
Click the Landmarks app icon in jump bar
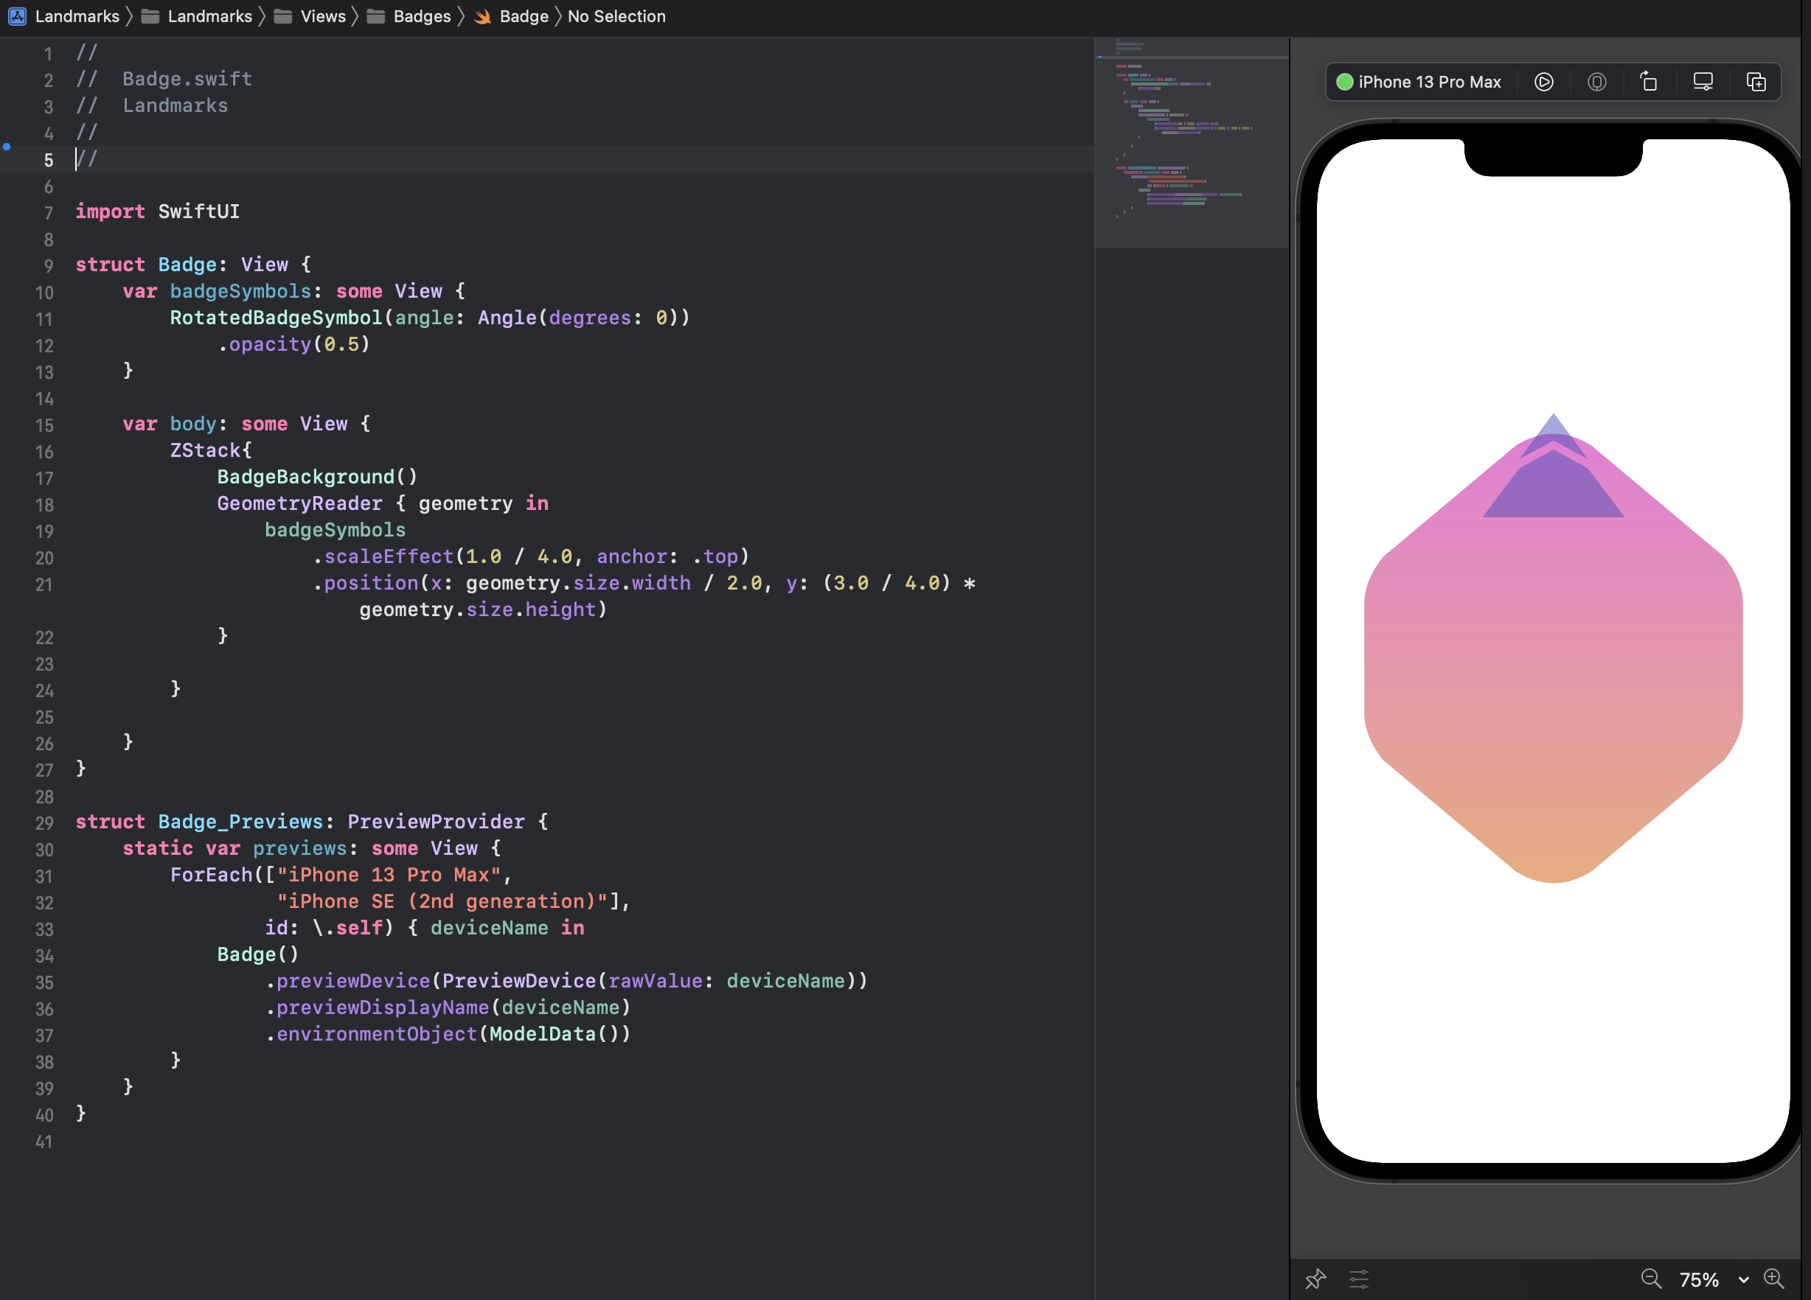click(x=17, y=16)
